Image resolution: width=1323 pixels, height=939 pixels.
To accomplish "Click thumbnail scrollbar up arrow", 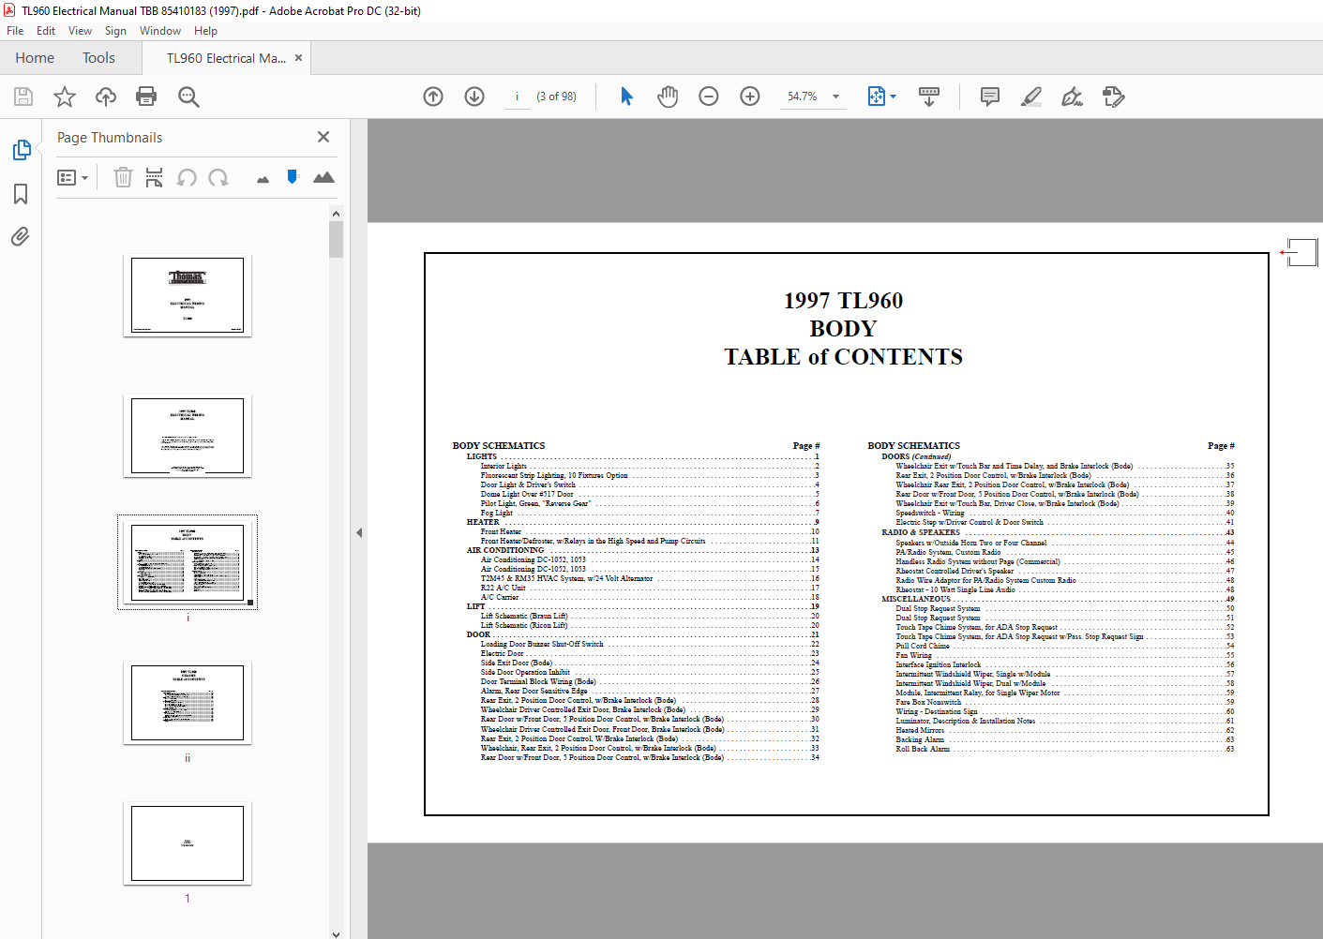I will click(337, 214).
